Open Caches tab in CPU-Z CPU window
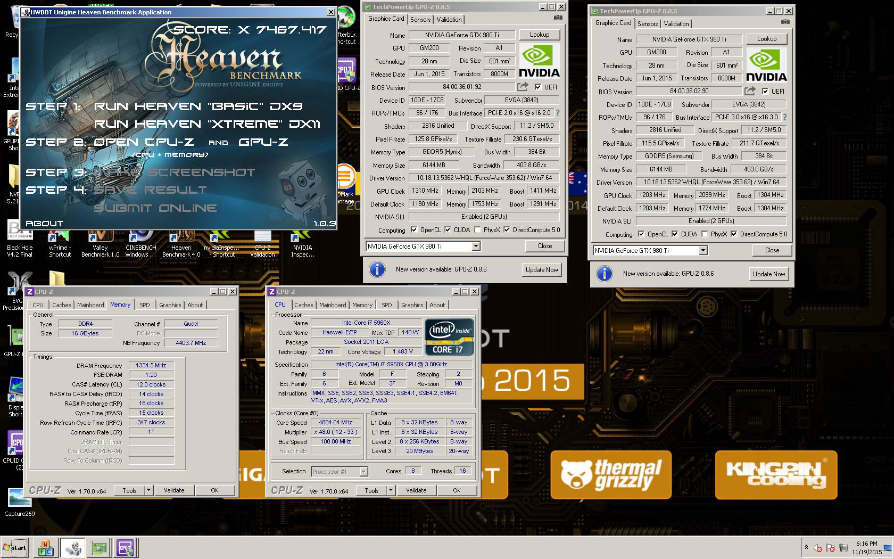The image size is (894, 559). (304, 305)
